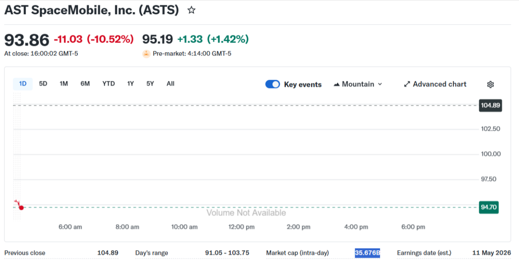Click the black 104.89 price badge
This screenshot has height=262, width=519.
(490, 105)
